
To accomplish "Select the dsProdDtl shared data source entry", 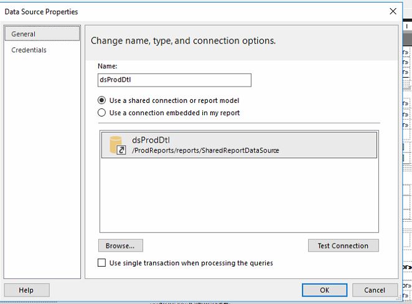I will coord(249,145).
